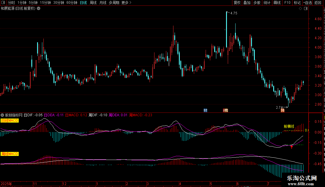
Task: Open the 复权 adjustment menu
Action: tap(237, 3)
